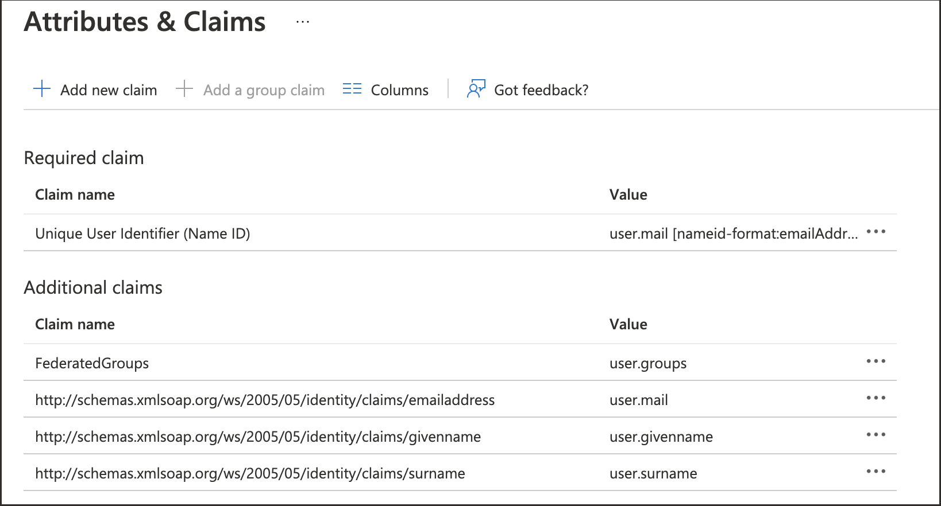
Task: Open the ellipsis menu for Unique User Identifier
Action: (x=876, y=232)
